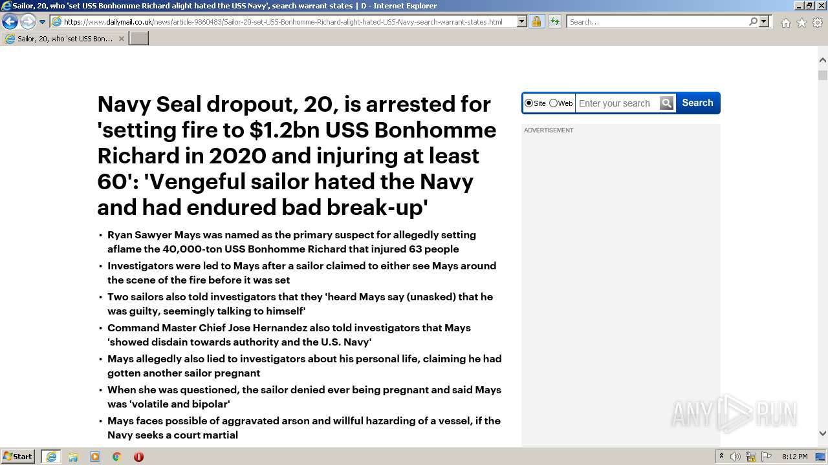Screen dimensions: 828x465
Task: Click bullet 'Mays allegedly also lied to investigators'
Action: (x=305, y=366)
